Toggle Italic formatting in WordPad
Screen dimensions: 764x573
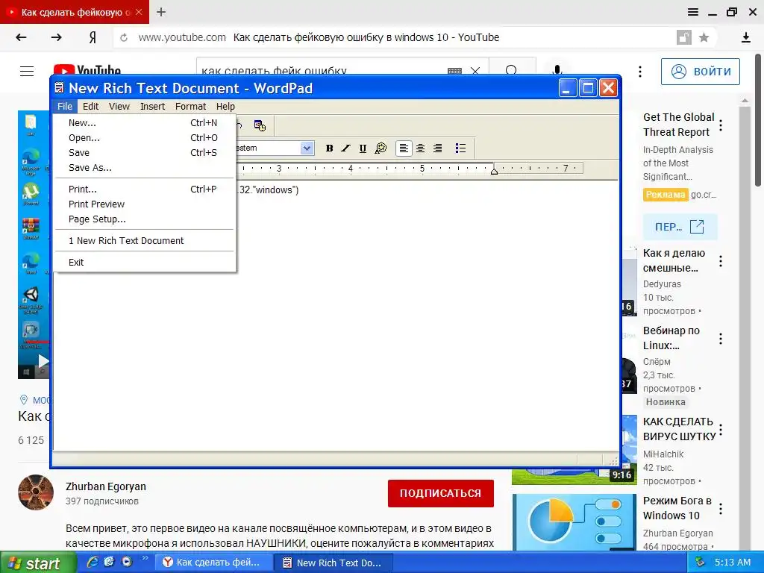(346, 148)
